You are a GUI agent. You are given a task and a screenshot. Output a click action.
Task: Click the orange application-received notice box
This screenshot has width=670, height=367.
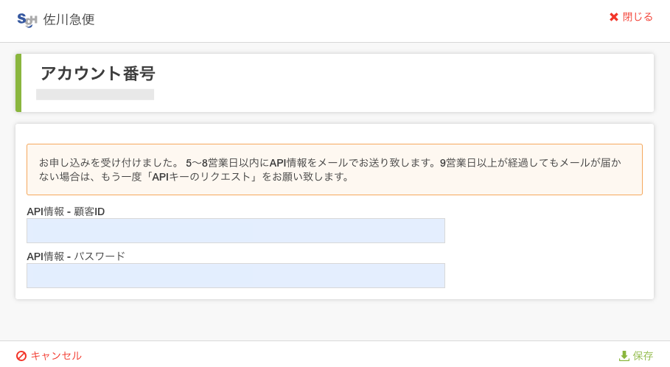(x=335, y=169)
